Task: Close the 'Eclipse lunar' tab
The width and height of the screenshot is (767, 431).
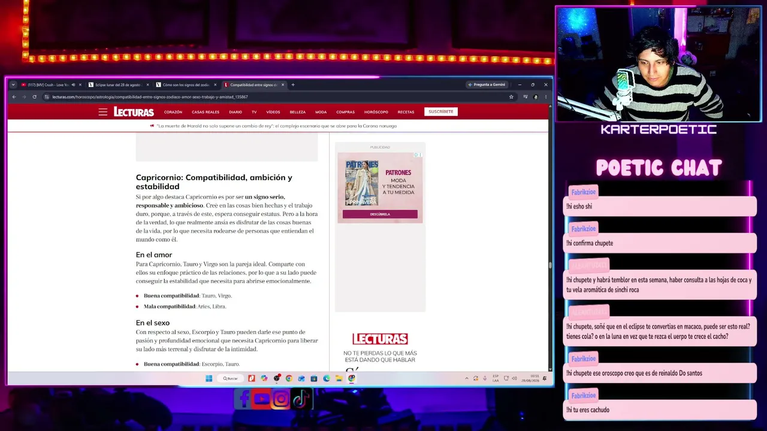Action: [x=147, y=85]
